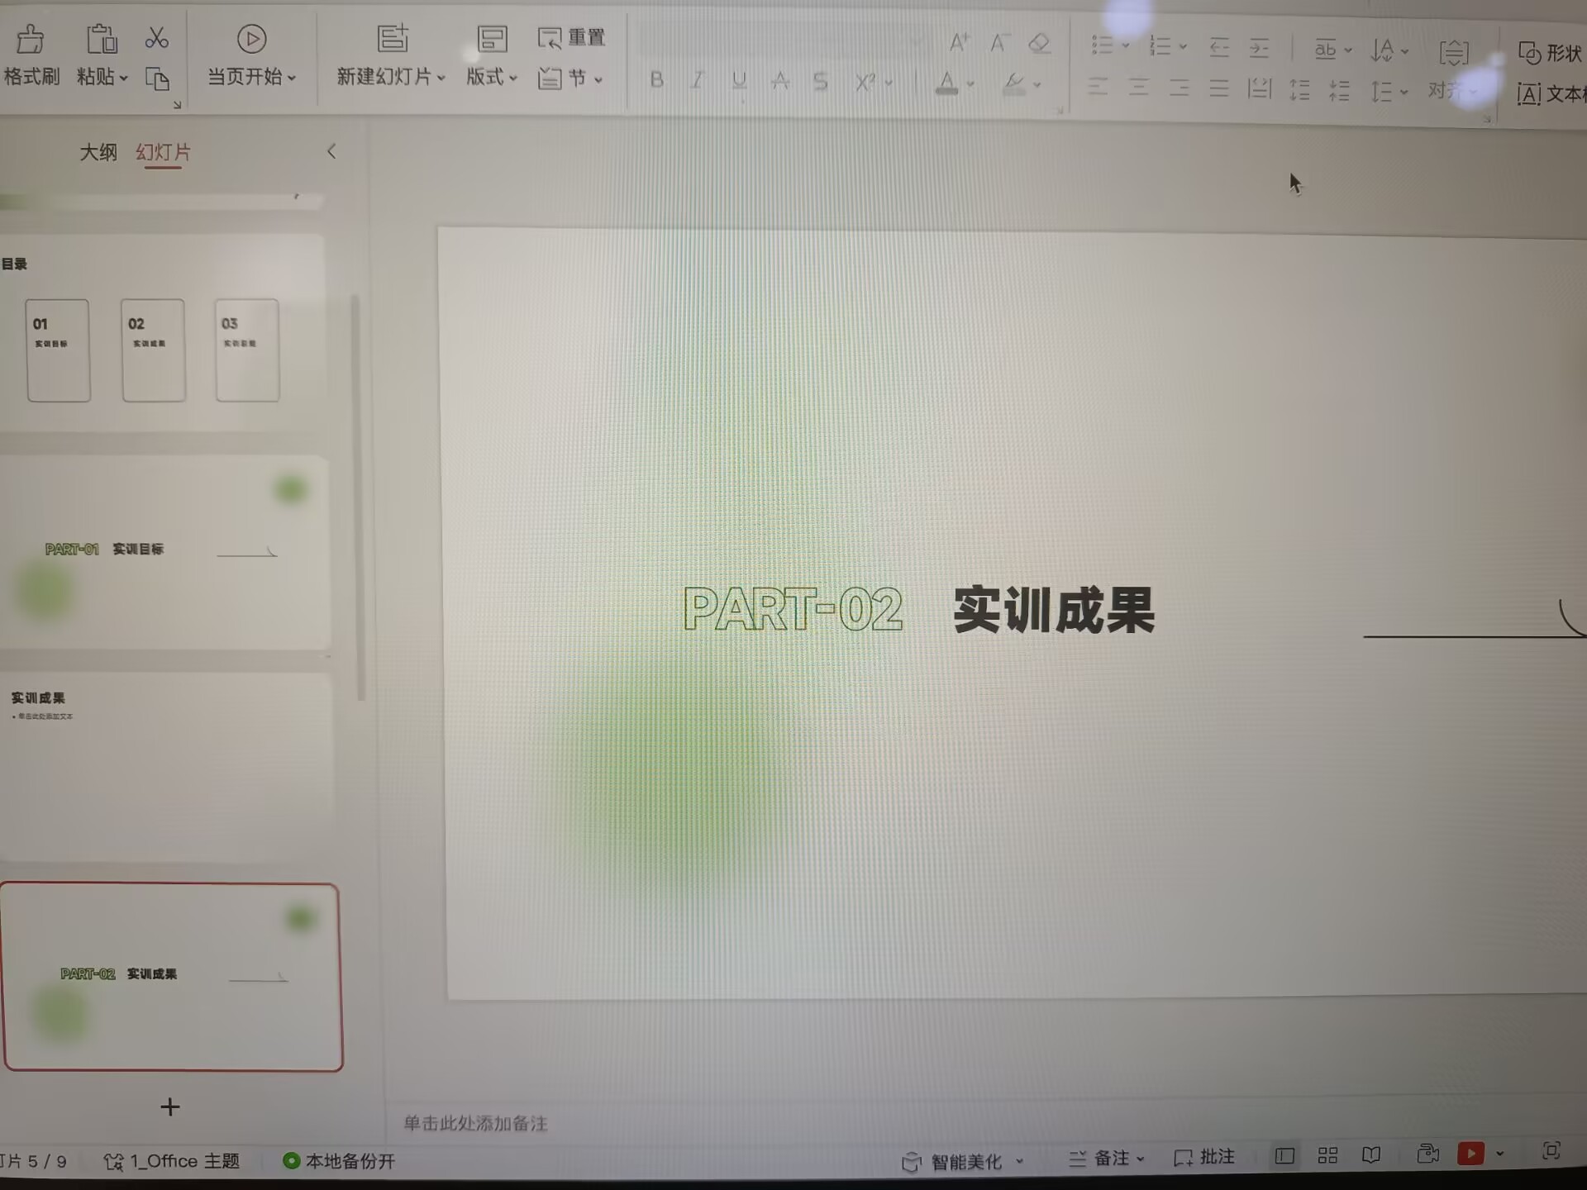
Task: Switch to the Outline (大纲) tab
Action: (x=98, y=152)
